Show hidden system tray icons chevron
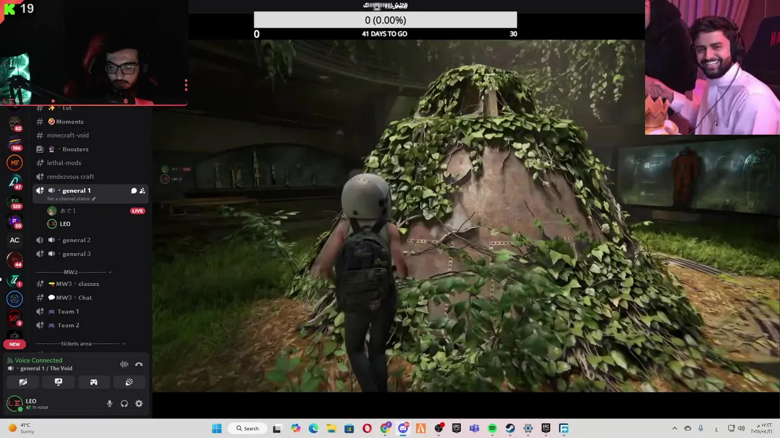Viewport: 780px width, 438px height. coord(675,428)
